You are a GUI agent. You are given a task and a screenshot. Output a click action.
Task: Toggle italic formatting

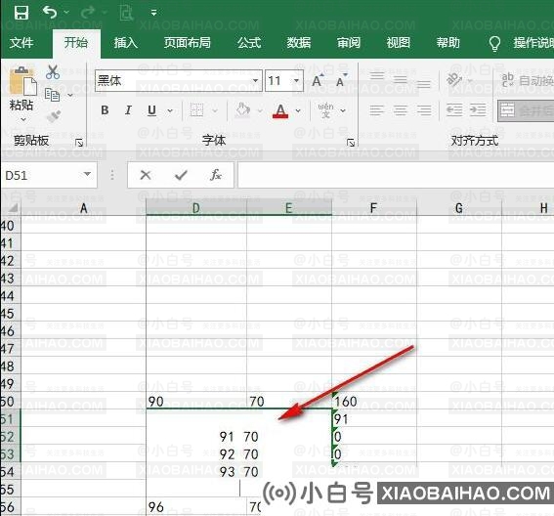pos(128,110)
